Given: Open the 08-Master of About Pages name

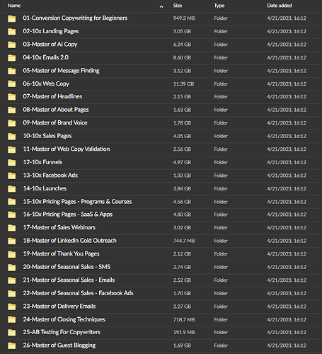Looking at the screenshot, I should click(56, 110).
